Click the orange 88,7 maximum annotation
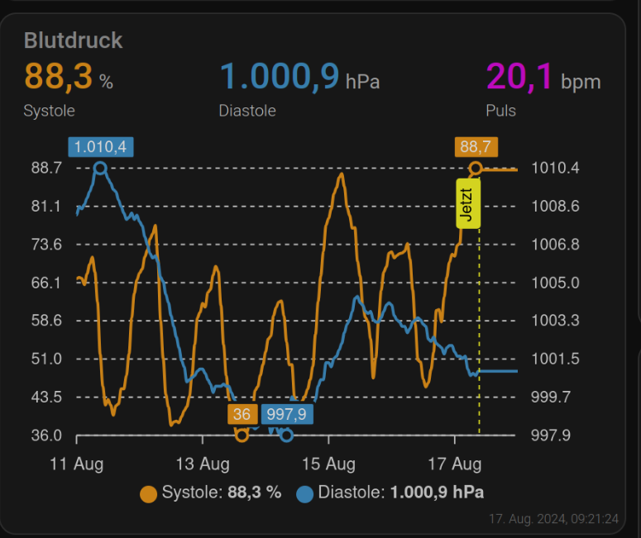 (x=476, y=147)
